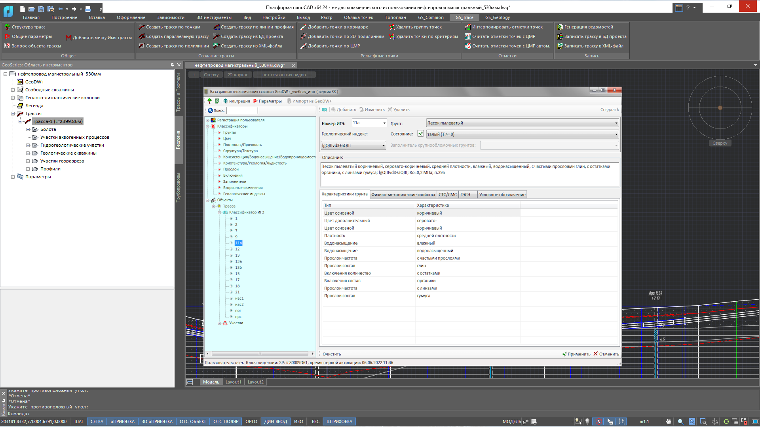Click the Поиск input field
Screen dimensions: 760x427
click(x=242, y=111)
